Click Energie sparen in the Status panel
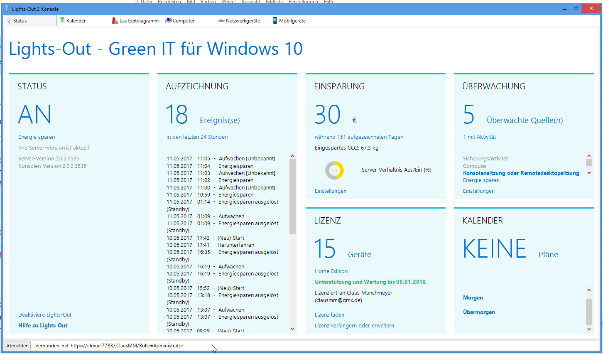 37,137
